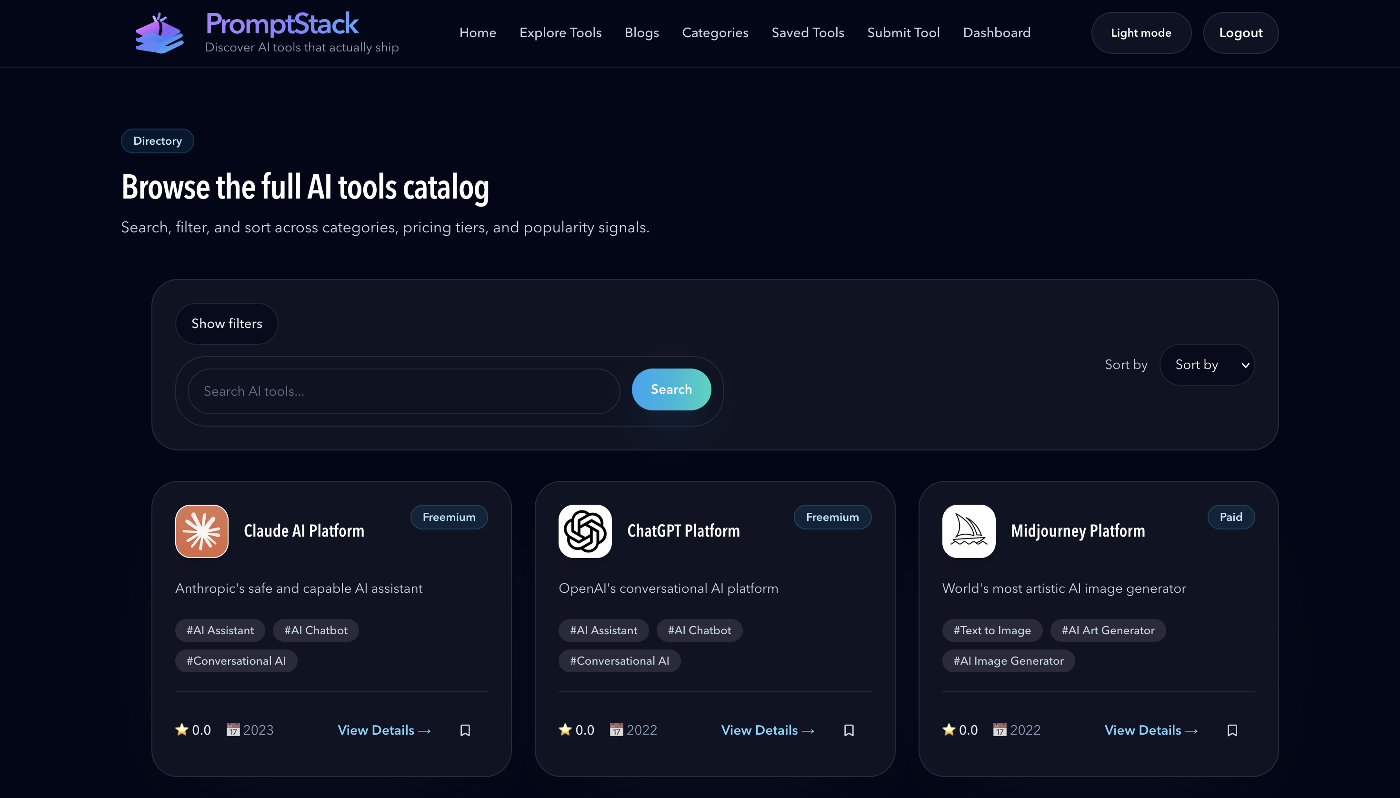
Task: Click the Midjourney sailboat logo icon
Action: (968, 530)
